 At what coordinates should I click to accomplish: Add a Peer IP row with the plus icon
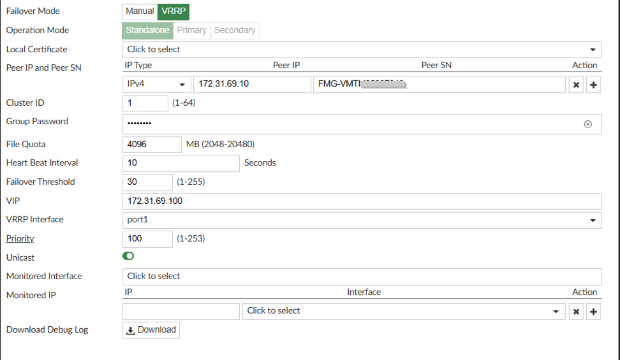[x=593, y=85]
